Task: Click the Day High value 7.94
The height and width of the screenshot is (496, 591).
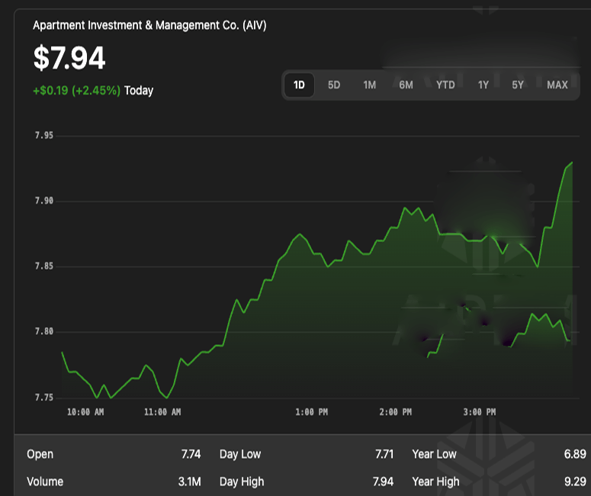Action: coord(383,482)
